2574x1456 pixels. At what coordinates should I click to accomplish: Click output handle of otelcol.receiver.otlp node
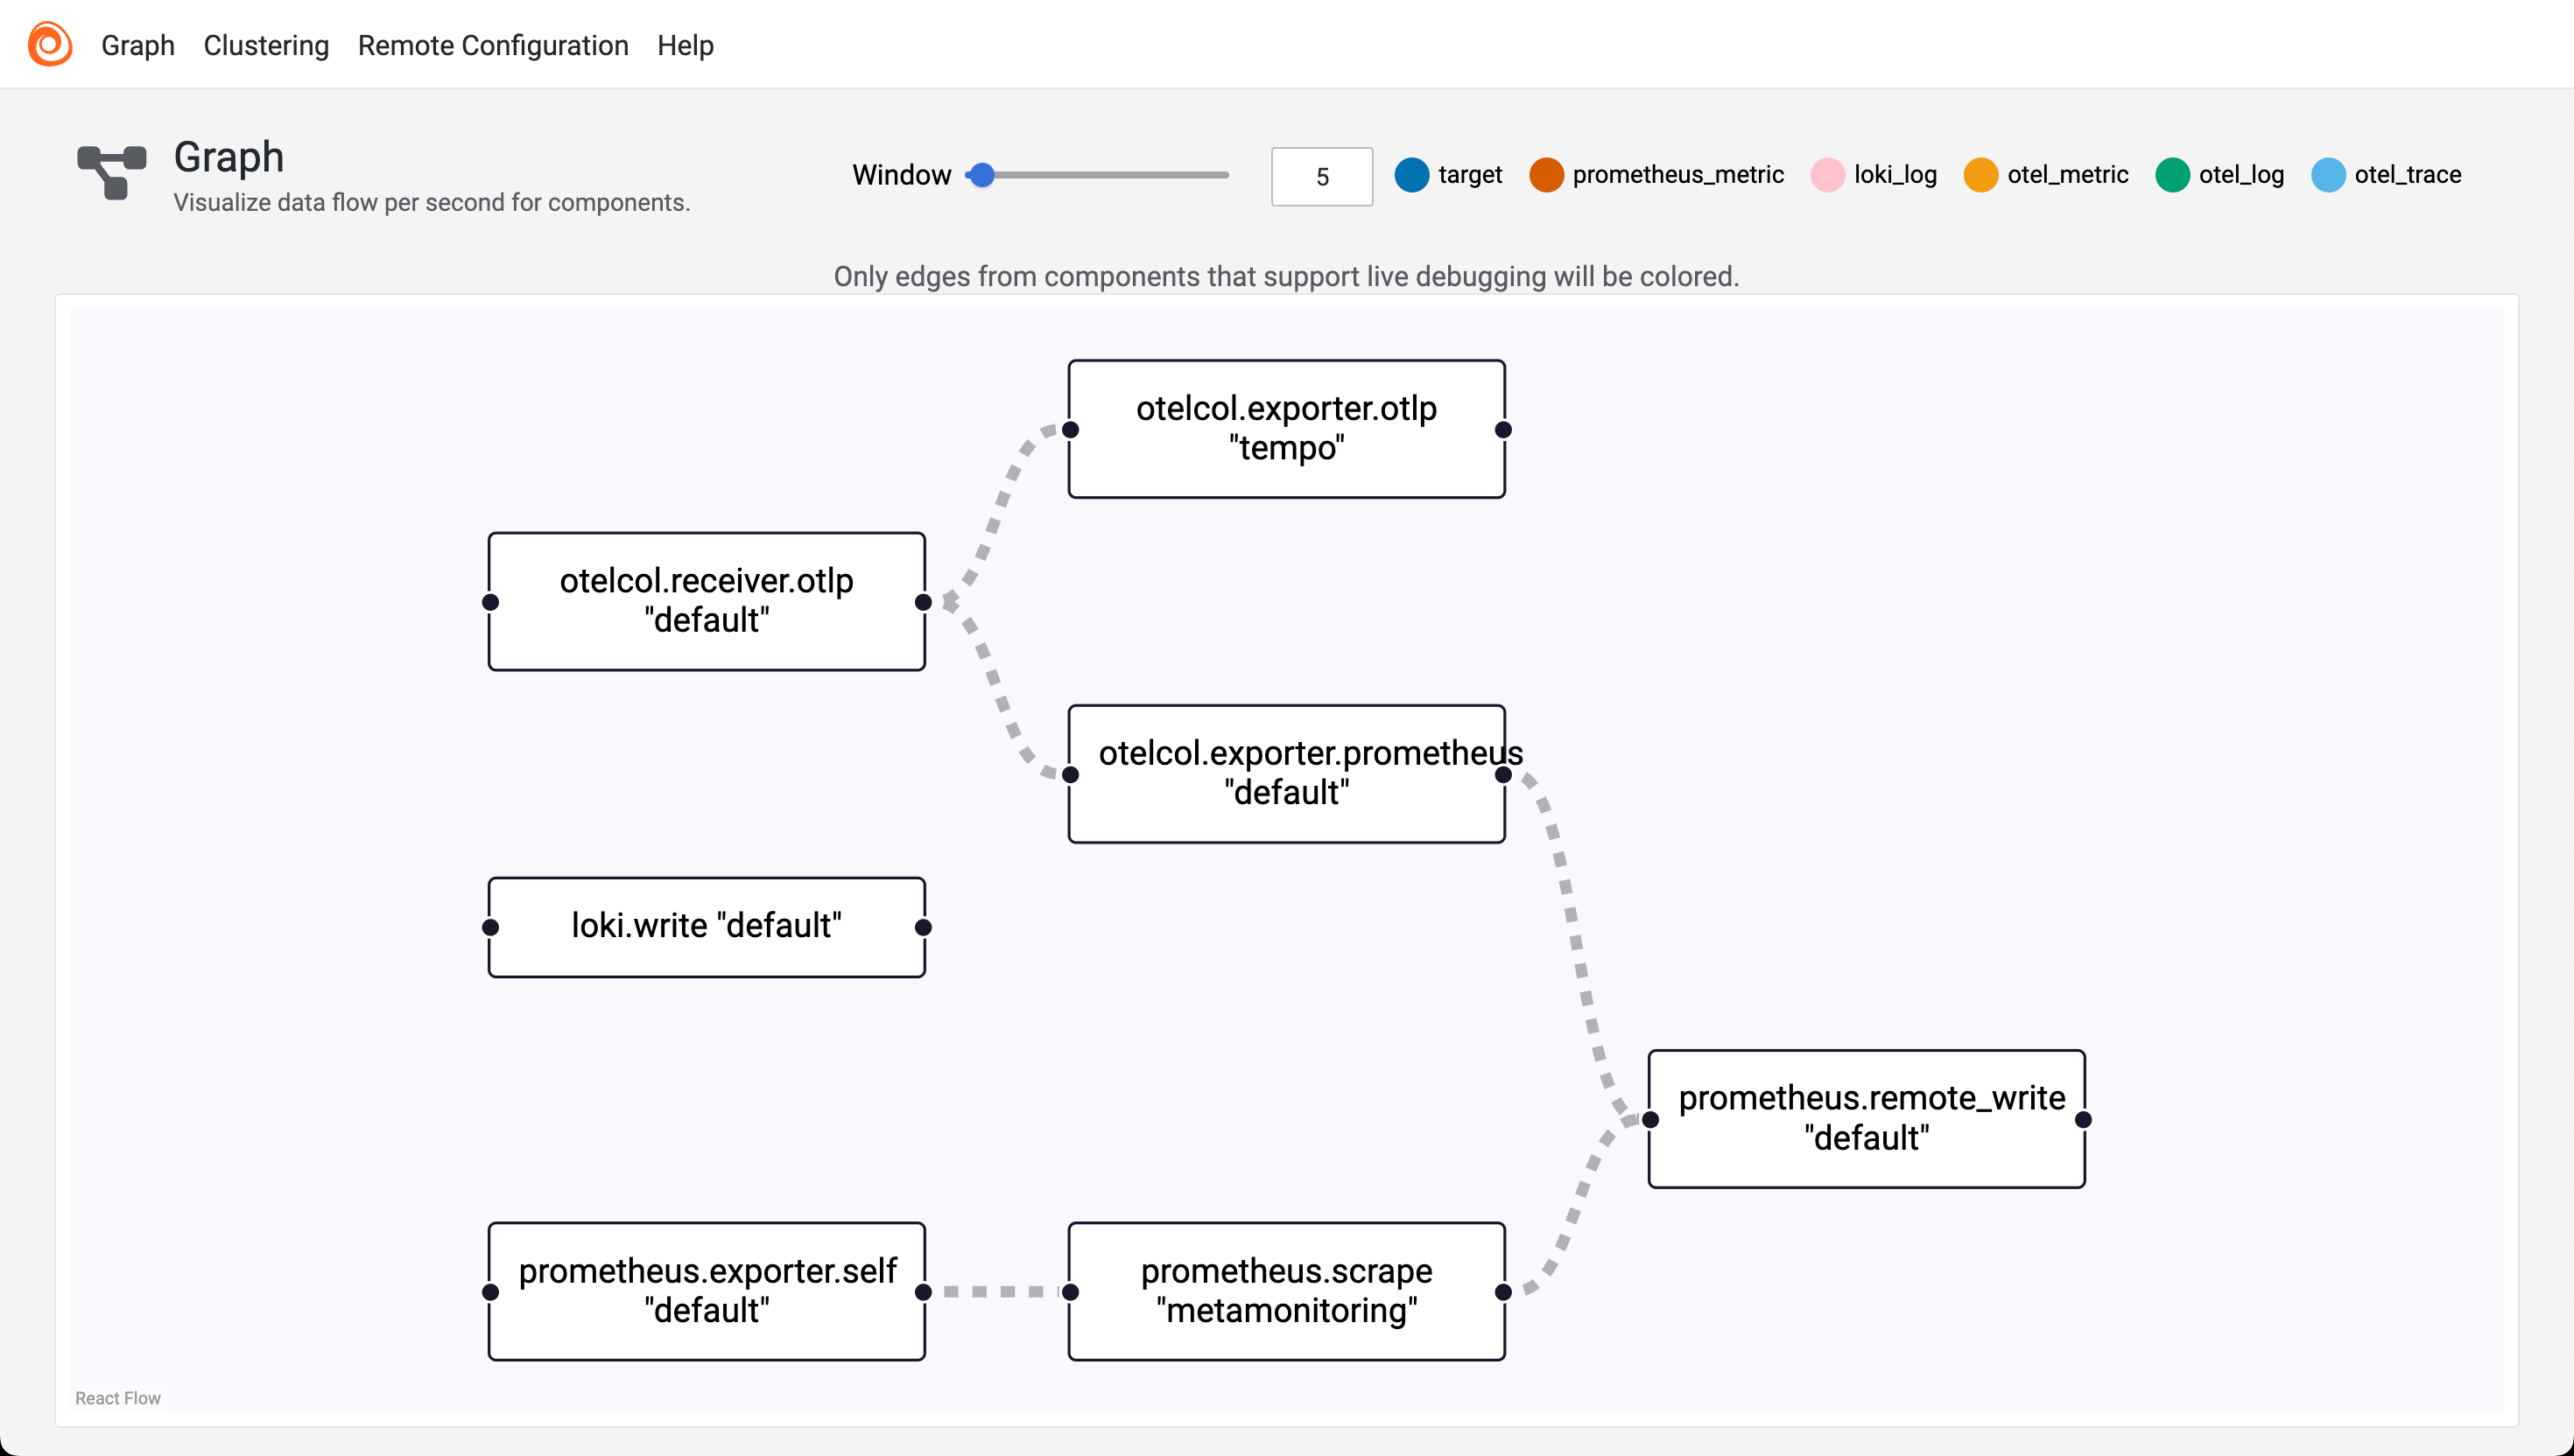tap(924, 602)
